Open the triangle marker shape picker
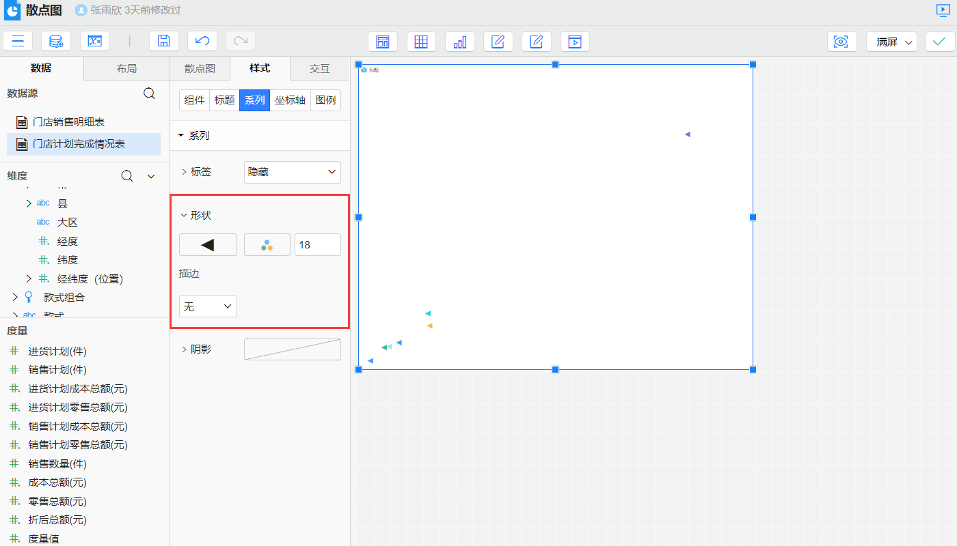This screenshot has width=957, height=546. (x=208, y=245)
